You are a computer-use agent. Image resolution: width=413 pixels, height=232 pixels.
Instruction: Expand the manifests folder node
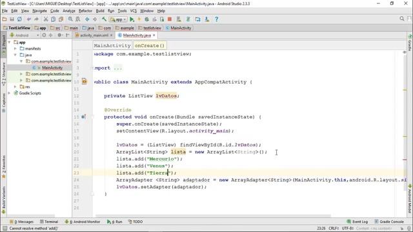pos(15,49)
